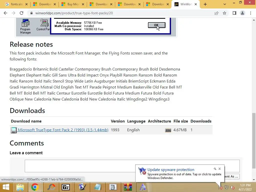Bookmark this page with the star icon
The height and width of the screenshot is (192, 256).
point(224,13)
